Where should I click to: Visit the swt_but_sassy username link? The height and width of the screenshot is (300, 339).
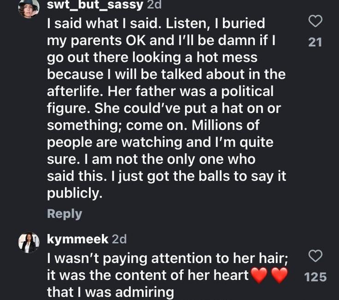94,5
